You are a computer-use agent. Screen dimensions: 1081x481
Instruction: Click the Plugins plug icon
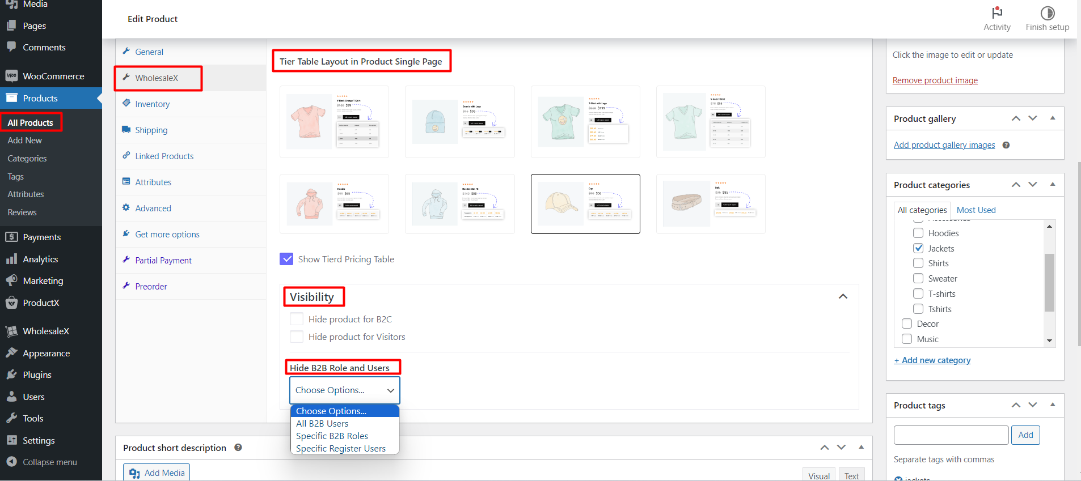point(11,374)
